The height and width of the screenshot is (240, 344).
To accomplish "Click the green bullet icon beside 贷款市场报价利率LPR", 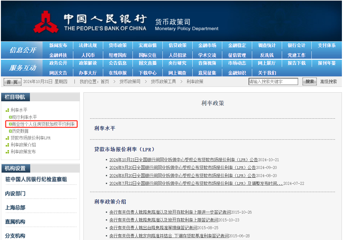I will (7, 138).
